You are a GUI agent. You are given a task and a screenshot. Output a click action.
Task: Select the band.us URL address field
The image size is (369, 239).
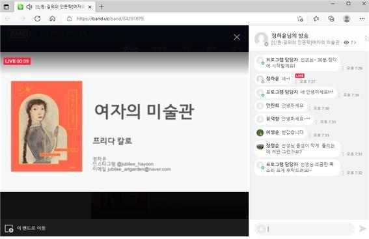click(x=110, y=19)
